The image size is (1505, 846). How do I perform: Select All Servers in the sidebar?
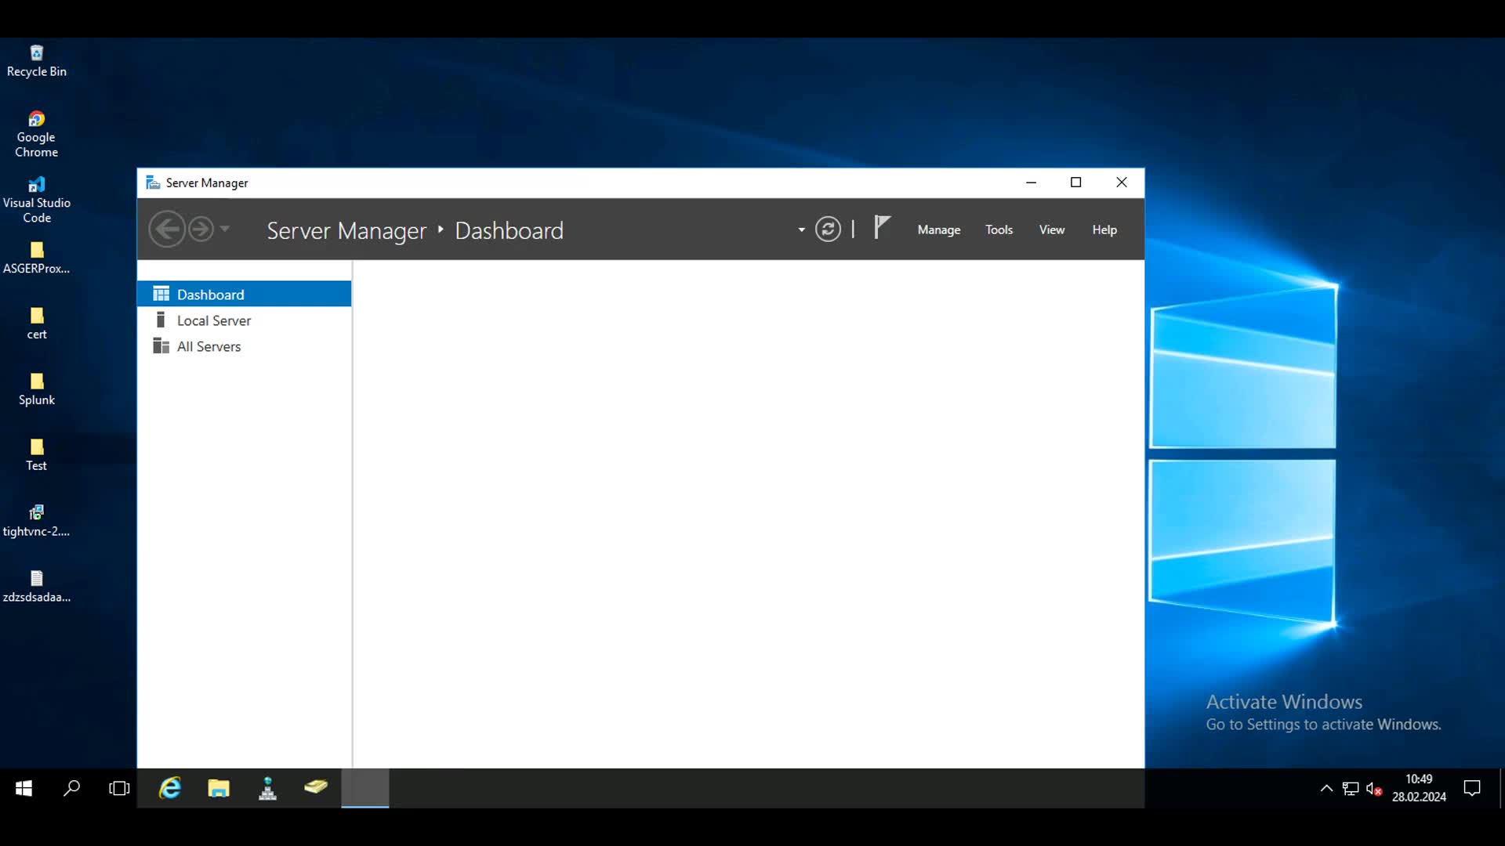click(209, 346)
